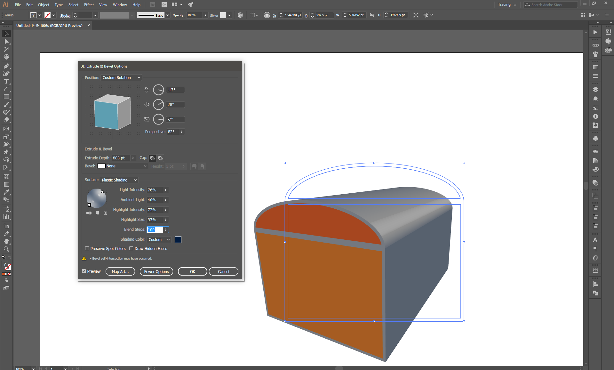Click the 3D rotation cube preview
The height and width of the screenshot is (370, 614).
point(112,112)
